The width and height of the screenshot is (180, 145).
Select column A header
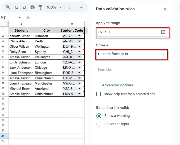[x=21, y=24]
